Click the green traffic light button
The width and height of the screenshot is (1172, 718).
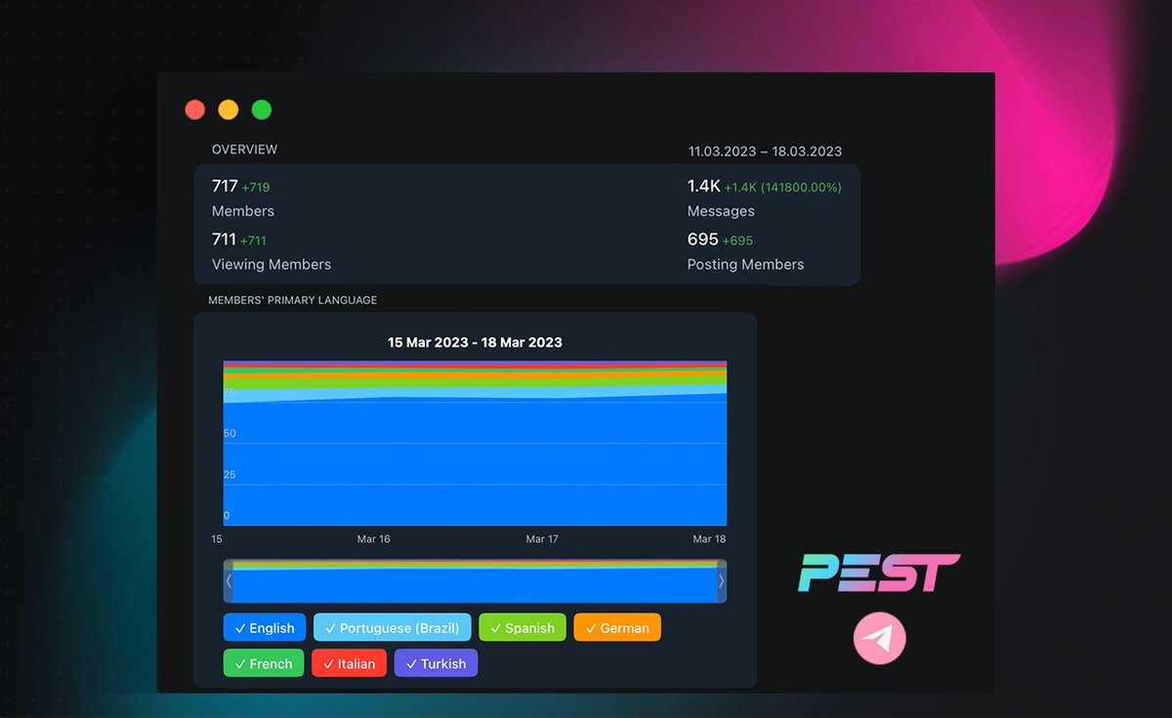[x=261, y=109]
